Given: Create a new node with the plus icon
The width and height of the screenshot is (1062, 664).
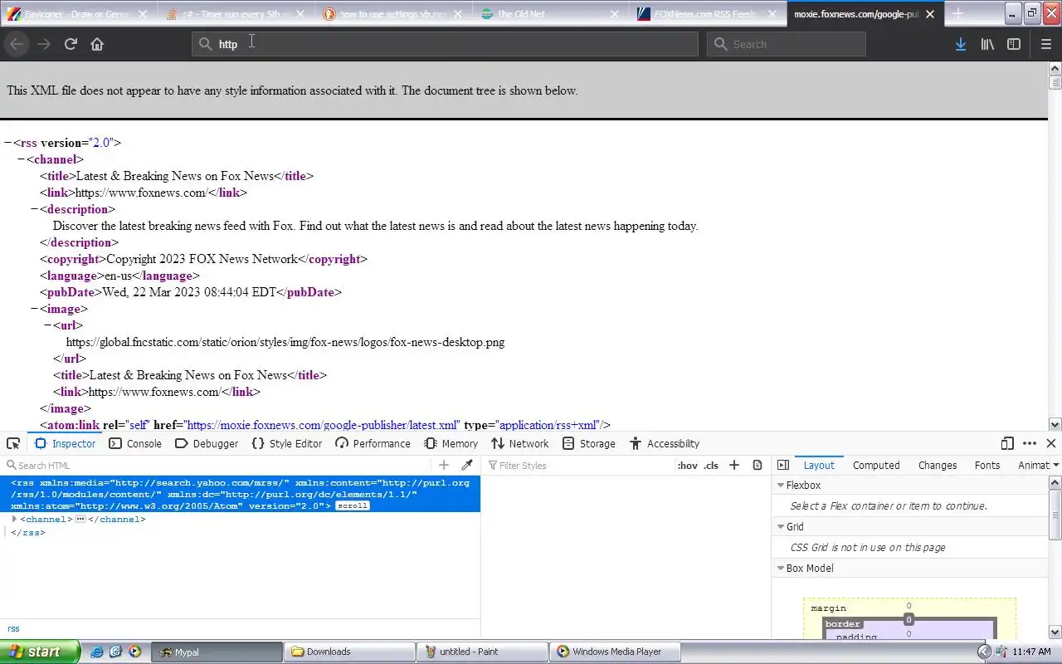Looking at the screenshot, I should pyautogui.click(x=444, y=465).
